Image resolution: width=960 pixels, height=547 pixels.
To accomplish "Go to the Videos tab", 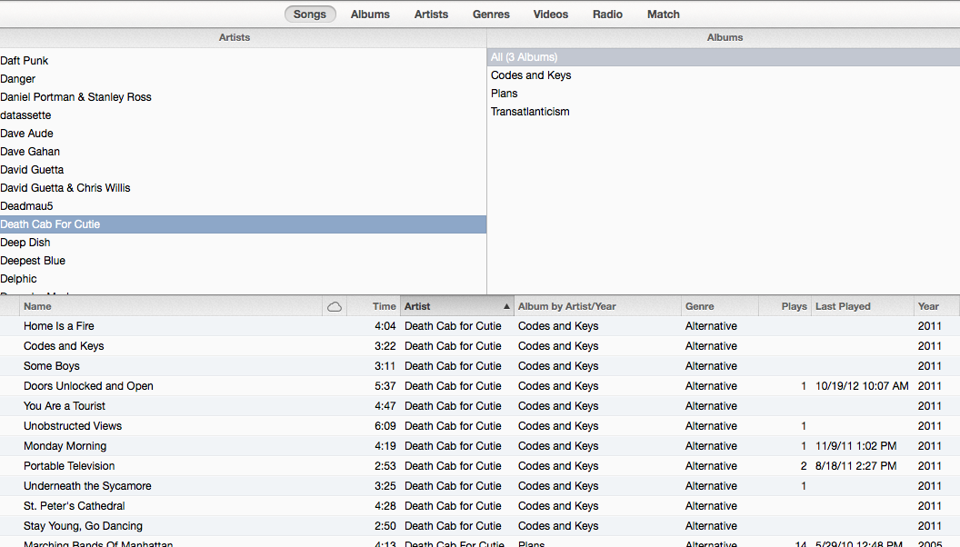I will coord(550,14).
